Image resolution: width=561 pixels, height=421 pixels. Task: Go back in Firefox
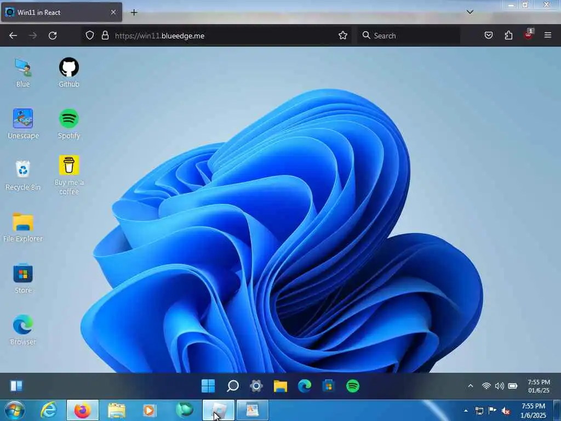coord(13,36)
